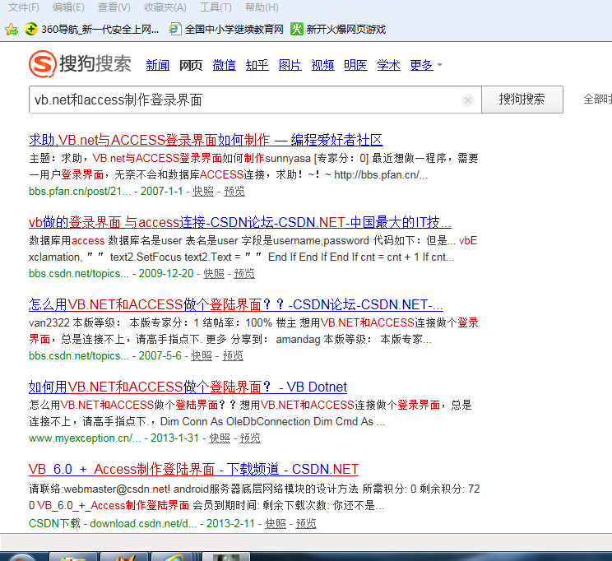Open 预览 for the bbs.pfan.cn result

pos(234,192)
